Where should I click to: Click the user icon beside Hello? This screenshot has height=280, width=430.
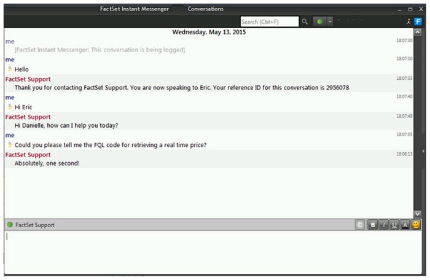[10, 69]
